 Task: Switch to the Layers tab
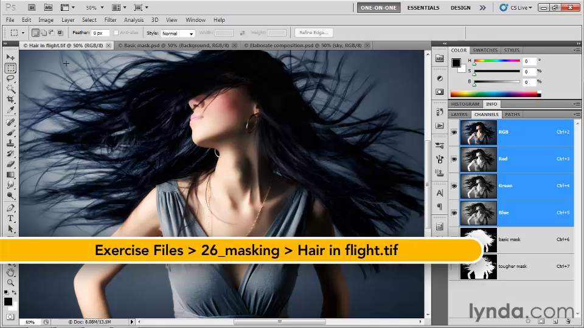tap(459, 115)
